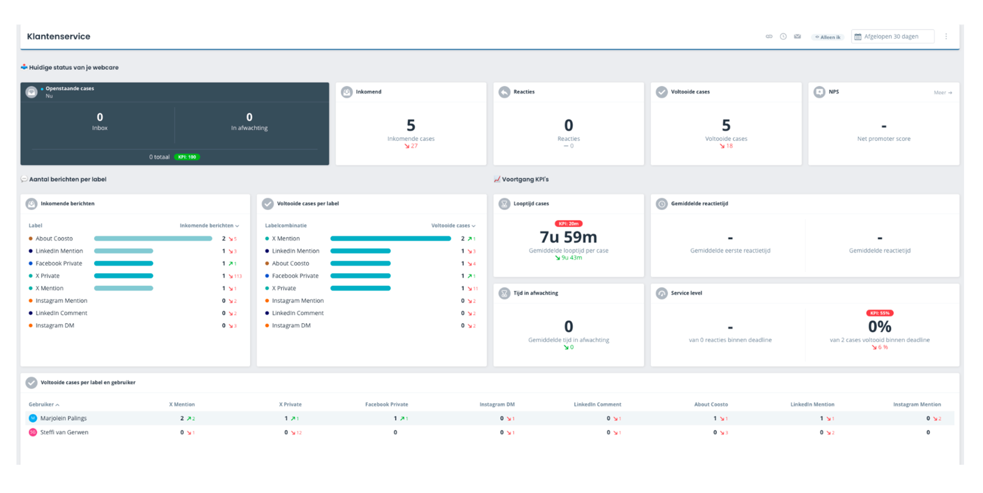
Task: Select 'LinkedIn Comment' in Inkomende berichten list
Action: pos(61,313)
